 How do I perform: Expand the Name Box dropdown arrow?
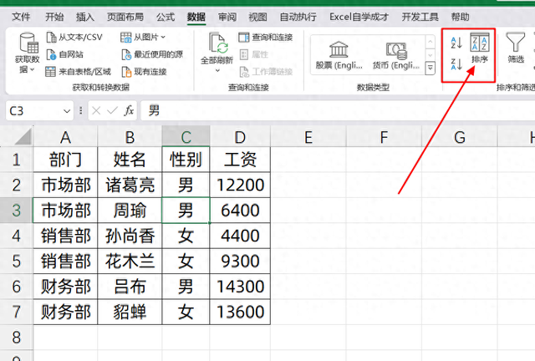(67, 111)
